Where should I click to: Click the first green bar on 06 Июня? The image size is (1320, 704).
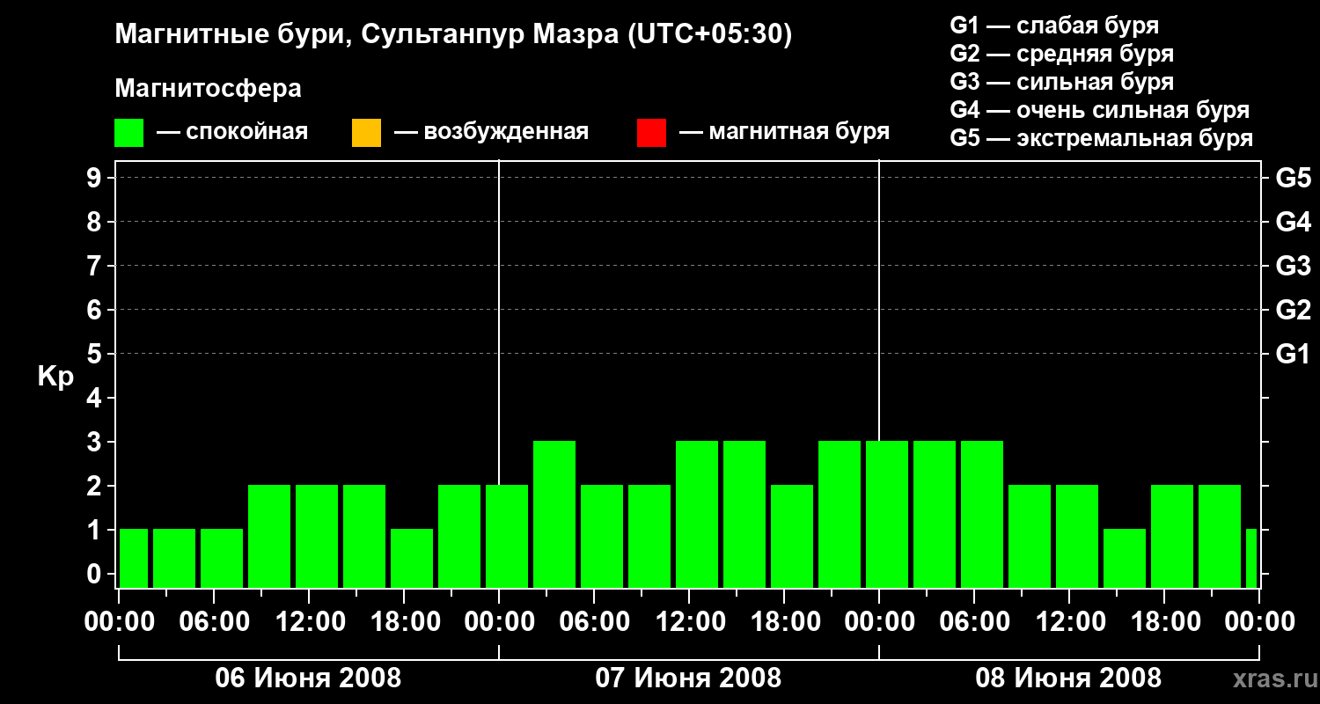coord(134,558)
